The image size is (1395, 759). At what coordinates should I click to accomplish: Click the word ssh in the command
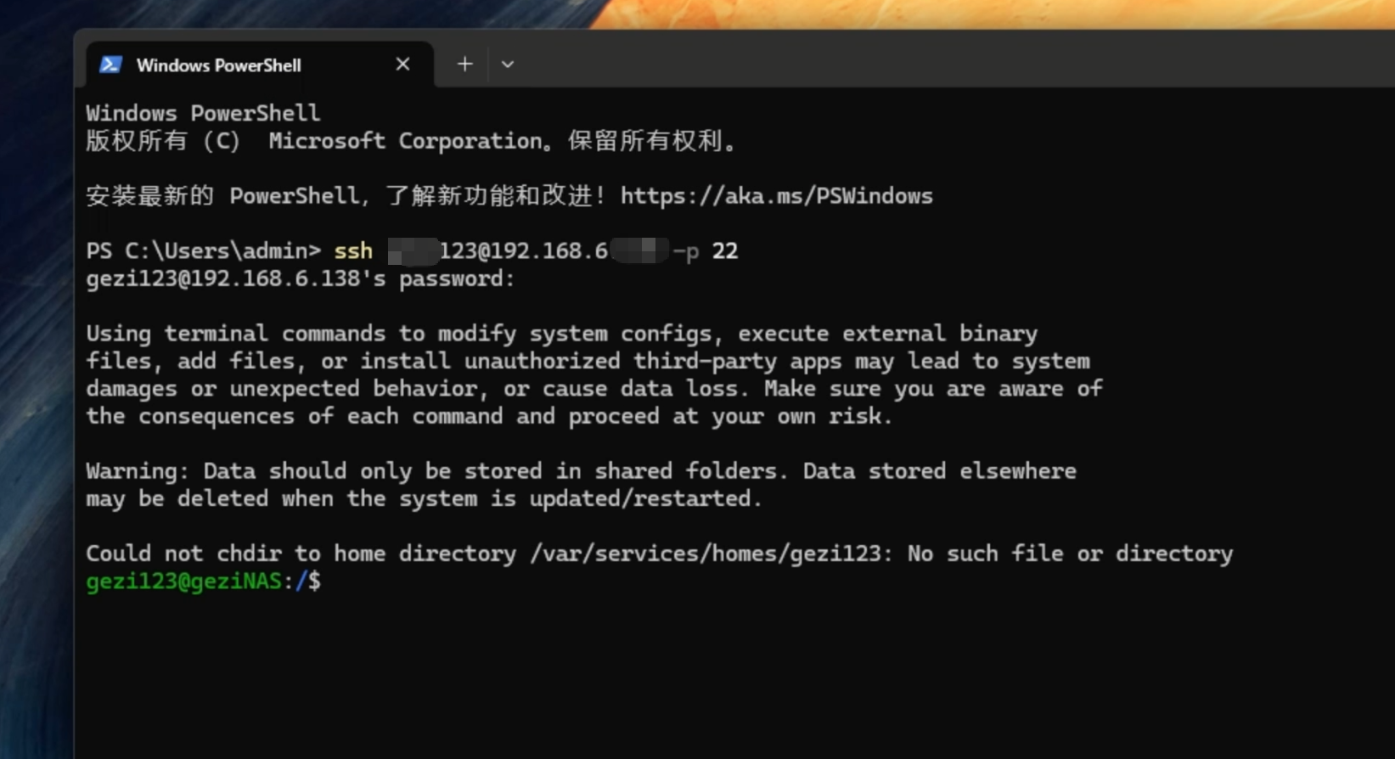tap(353, 251)
